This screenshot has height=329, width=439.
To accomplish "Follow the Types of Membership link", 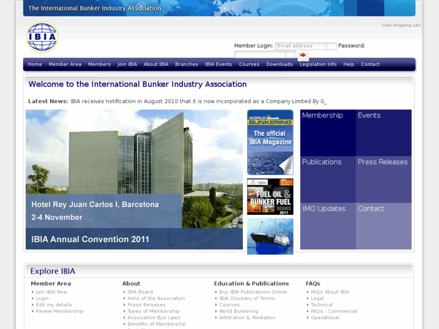I will [153, 311].
